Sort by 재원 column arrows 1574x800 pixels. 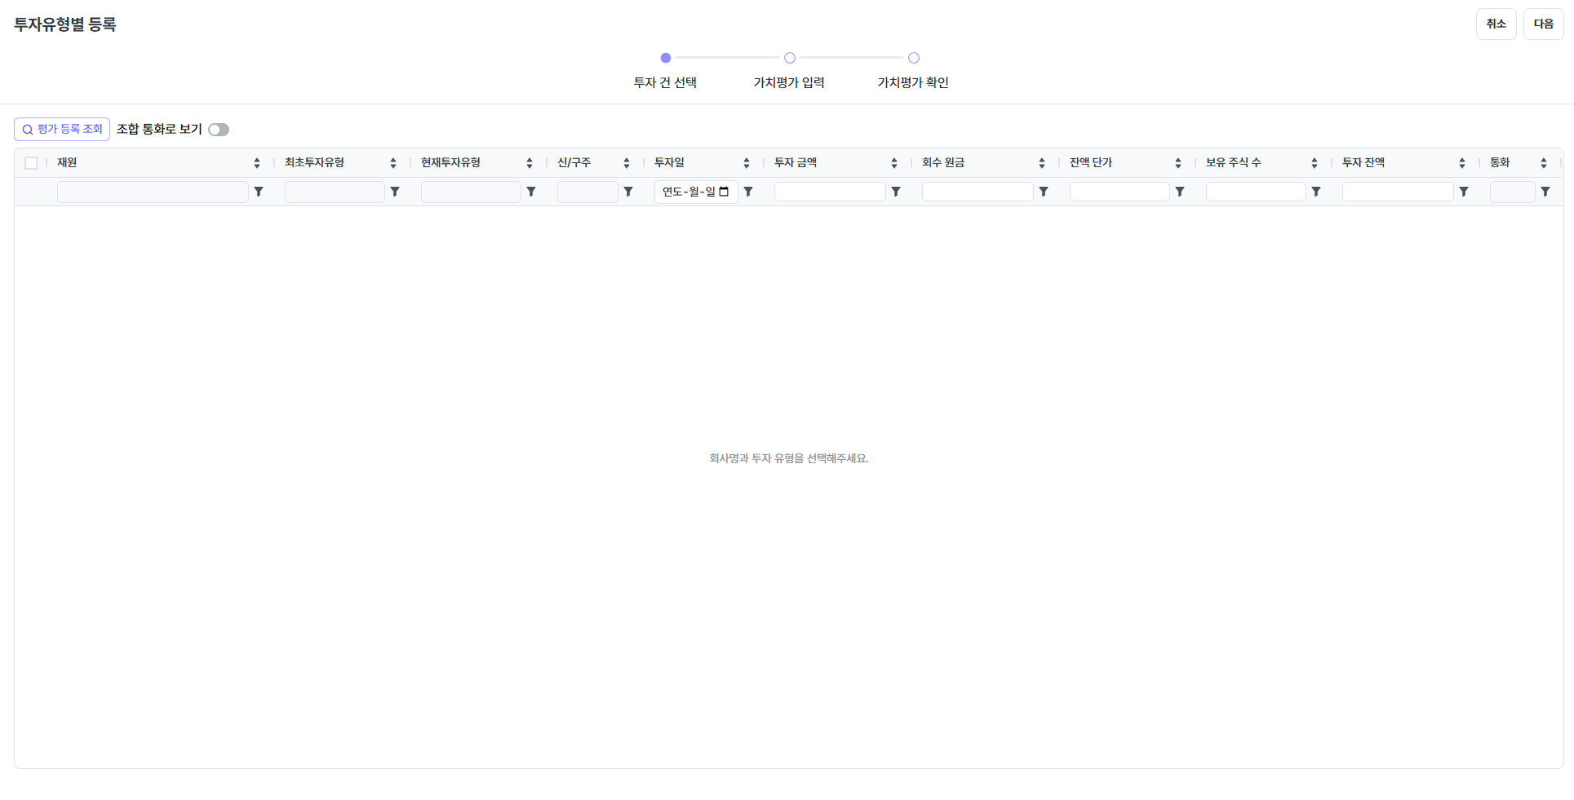tap(257, 163)
